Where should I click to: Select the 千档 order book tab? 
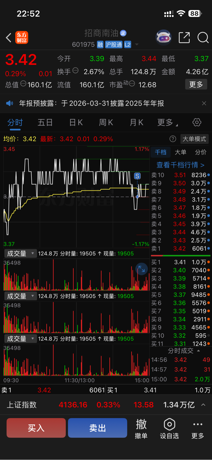click(x=160, y=152)
